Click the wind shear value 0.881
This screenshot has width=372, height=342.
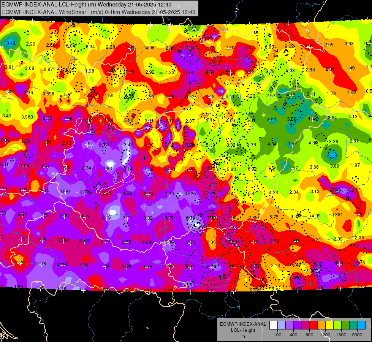(x=337, y=215)
